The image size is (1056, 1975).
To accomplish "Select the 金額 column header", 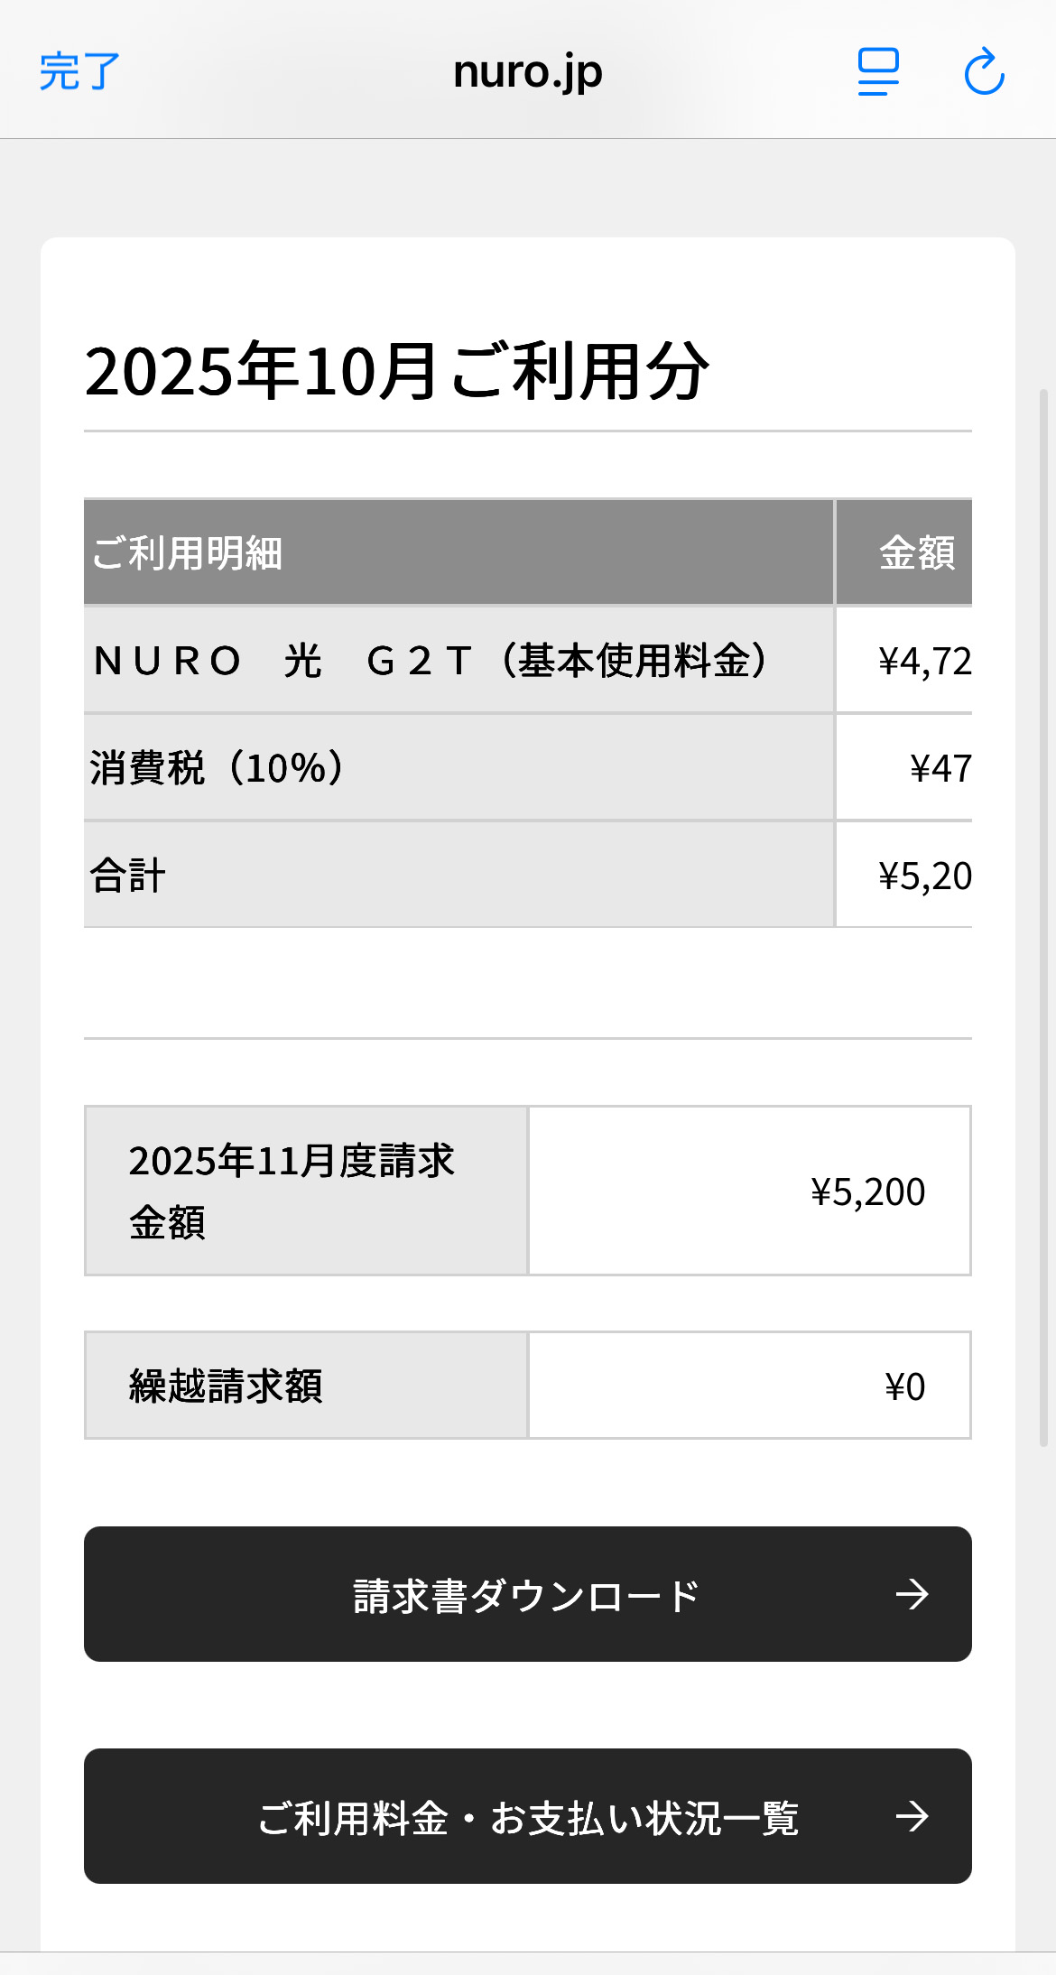I will pyautogui.click(x=916, y=552).
